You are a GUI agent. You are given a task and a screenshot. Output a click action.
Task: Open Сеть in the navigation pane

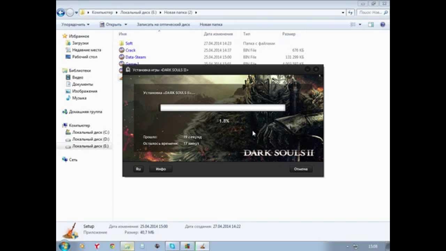click(70, 160)
